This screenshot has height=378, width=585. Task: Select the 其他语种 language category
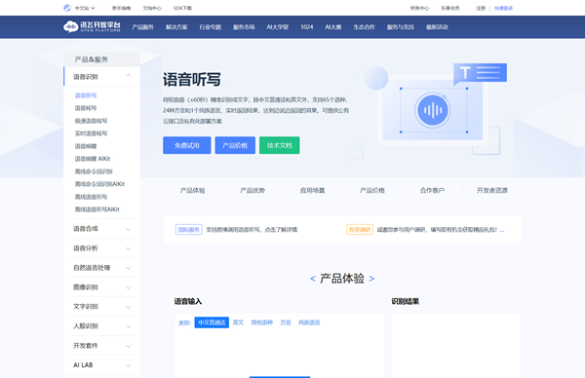(x=262, y=322)
